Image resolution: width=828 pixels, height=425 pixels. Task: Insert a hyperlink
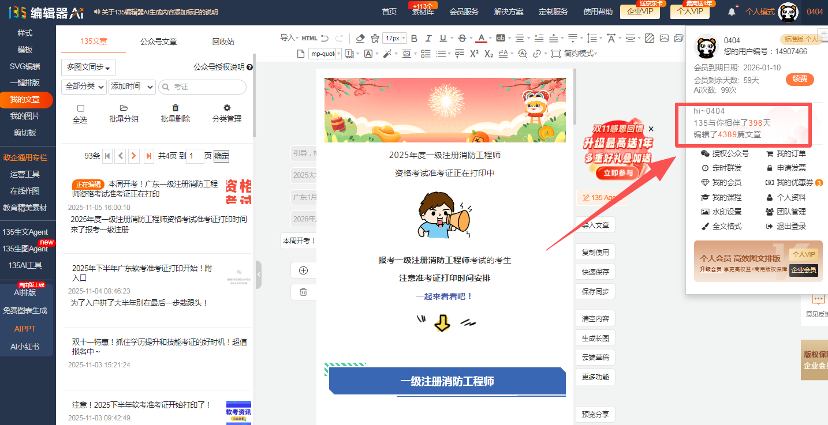click(x=537, y=54)
